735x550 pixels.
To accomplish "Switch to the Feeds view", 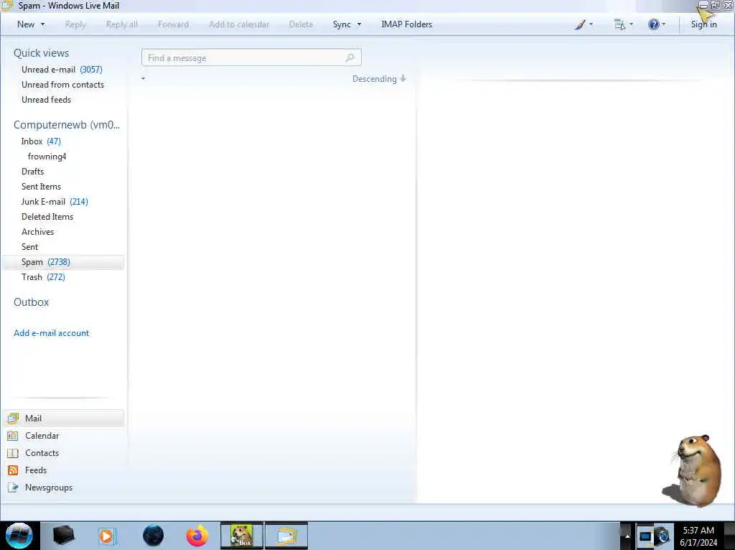I will point(36,470).
